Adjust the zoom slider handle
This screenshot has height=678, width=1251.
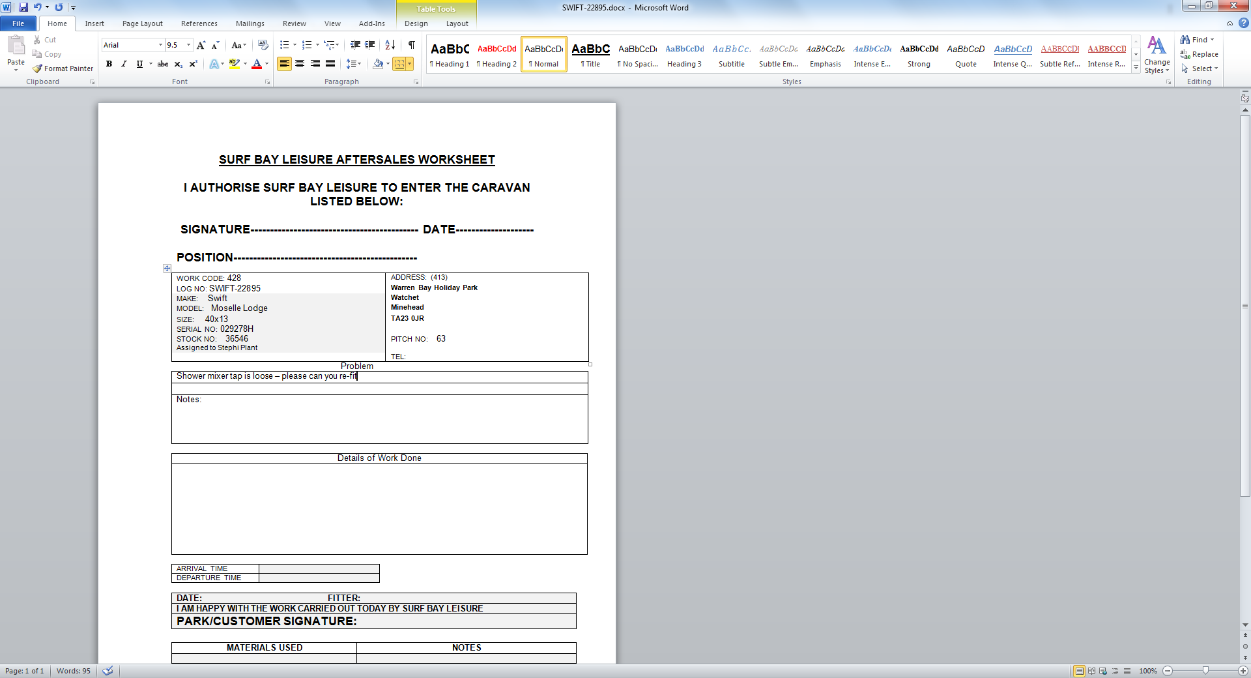coord(1205,671)
